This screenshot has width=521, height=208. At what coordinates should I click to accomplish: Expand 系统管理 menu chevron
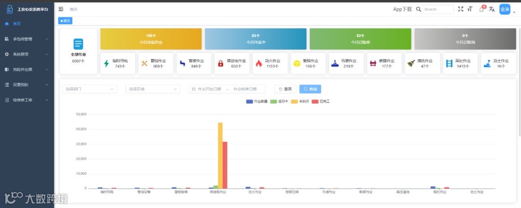47,54
